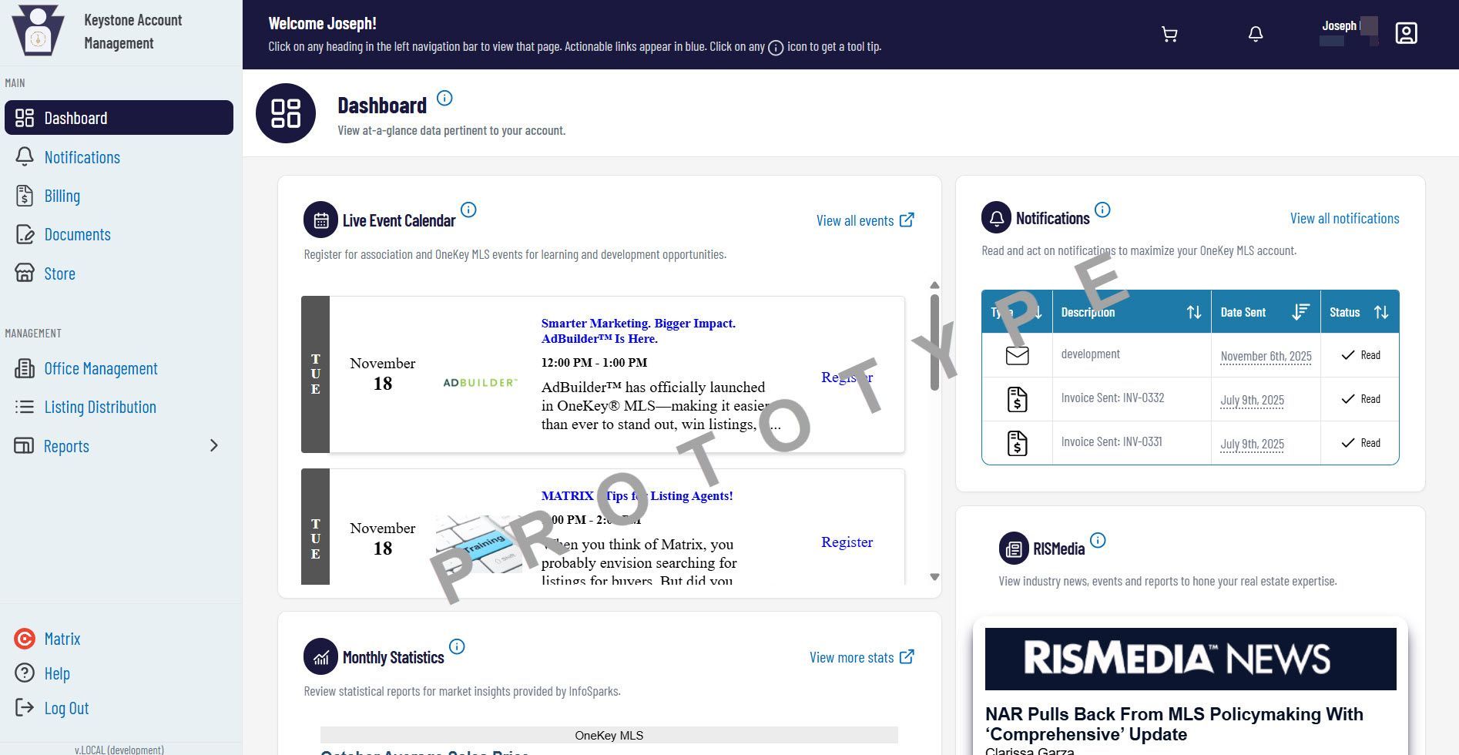This screenshot has width=1459, height=755.
Task: Register for MATRIX Tips event
Action: (x=847, y=542)
